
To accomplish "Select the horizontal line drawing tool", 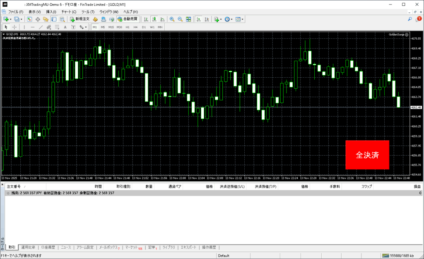I will point(33,27).
